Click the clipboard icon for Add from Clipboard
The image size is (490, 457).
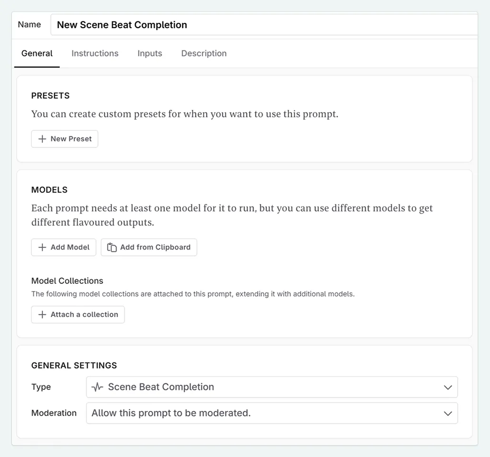click(x=112, y=247)
